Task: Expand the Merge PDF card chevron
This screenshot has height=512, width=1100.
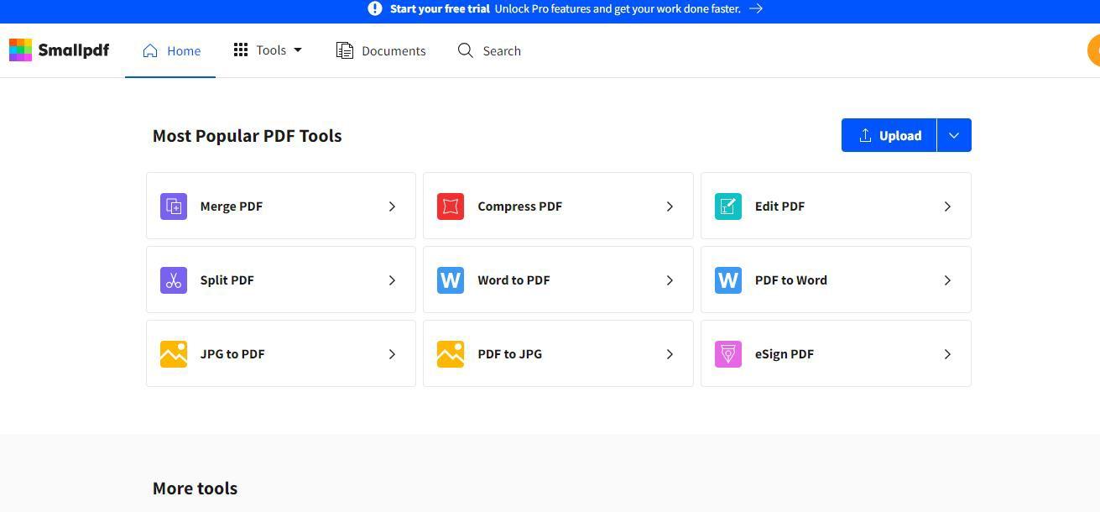Action: point(392,206)
